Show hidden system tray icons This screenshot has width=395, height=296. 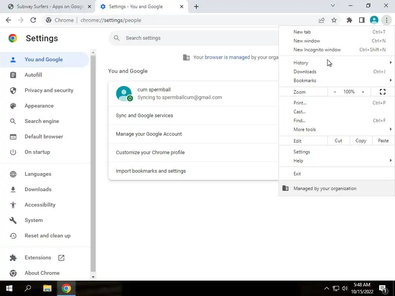326,288
